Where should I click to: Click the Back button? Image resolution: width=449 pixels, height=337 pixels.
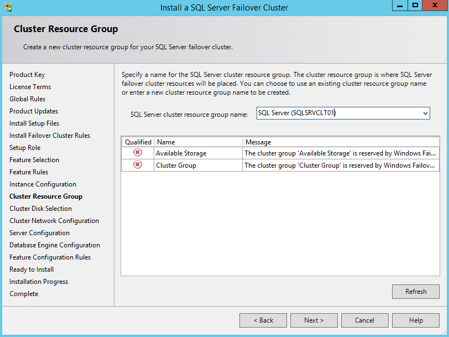click(263, 320)
